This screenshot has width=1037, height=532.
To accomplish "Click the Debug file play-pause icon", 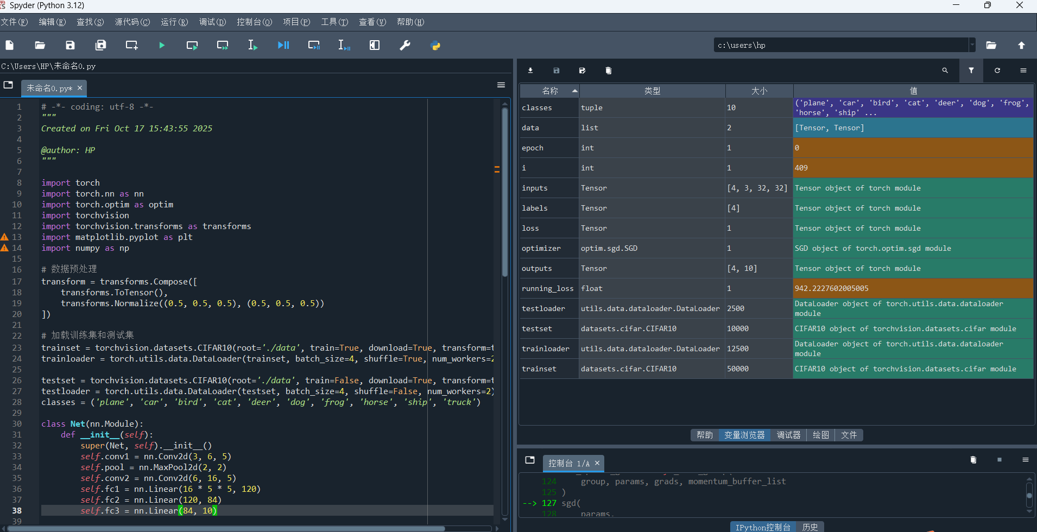I will click(x=283, y=46).
